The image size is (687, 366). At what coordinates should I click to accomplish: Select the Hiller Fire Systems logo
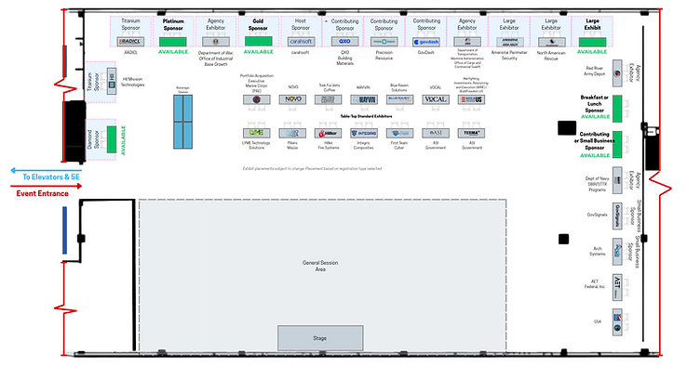click(329, 133)
